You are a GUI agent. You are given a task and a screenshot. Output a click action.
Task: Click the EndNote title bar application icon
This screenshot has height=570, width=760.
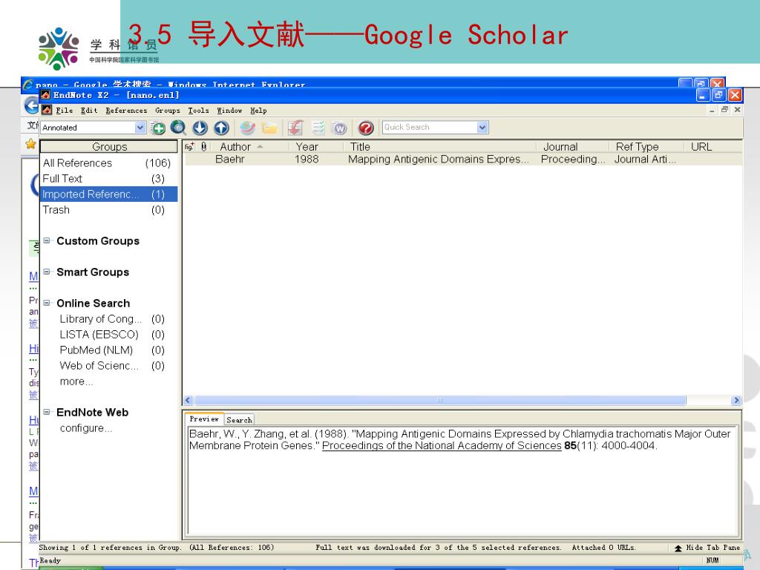tap(45, 94)
